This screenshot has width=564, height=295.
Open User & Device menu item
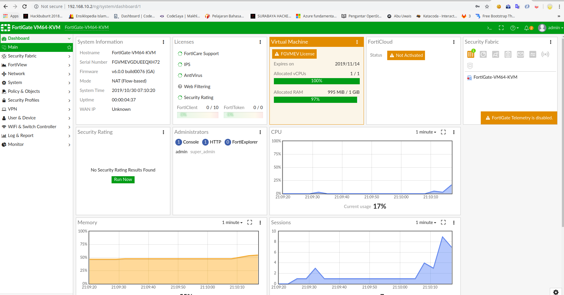(x=36, y=118)
